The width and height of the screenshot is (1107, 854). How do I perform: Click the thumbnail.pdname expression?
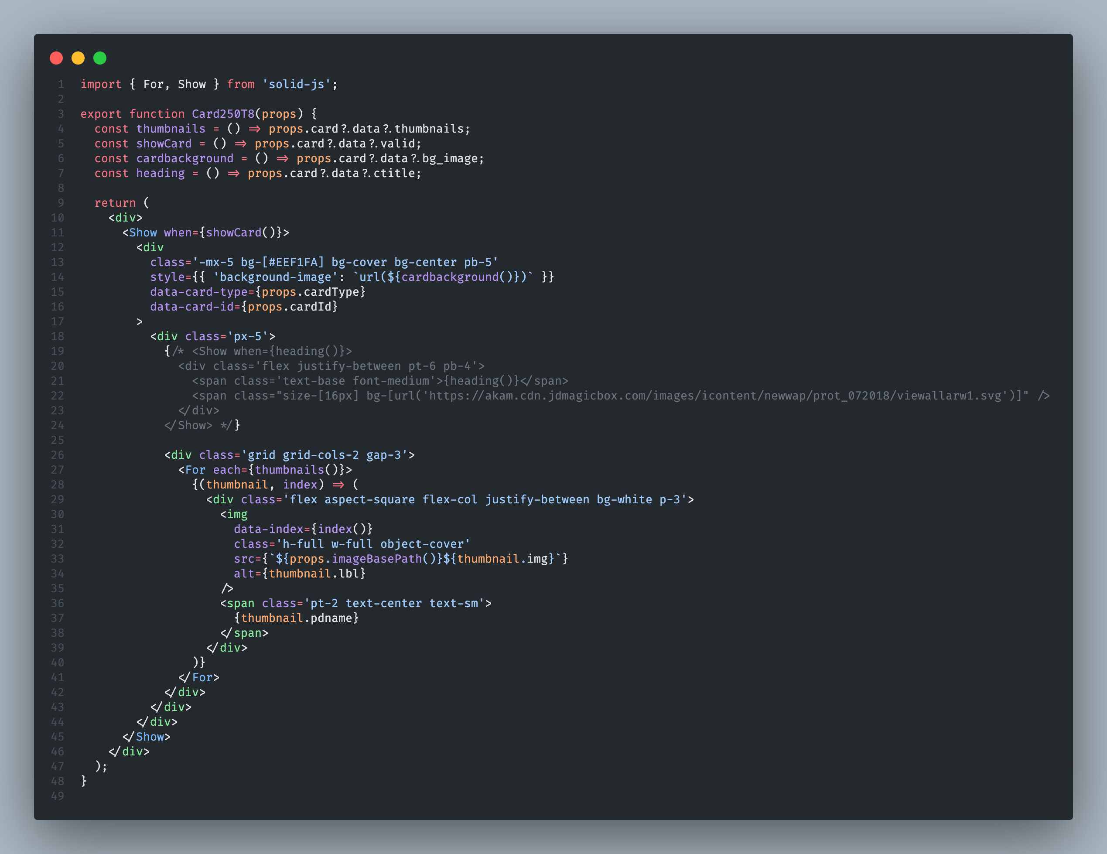point(296,618)
